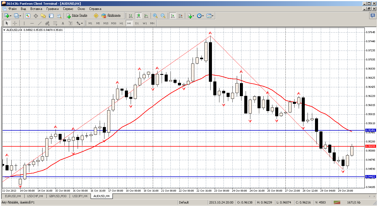
Task: Switch chart to bar chart mode
Action: [130, 16]
